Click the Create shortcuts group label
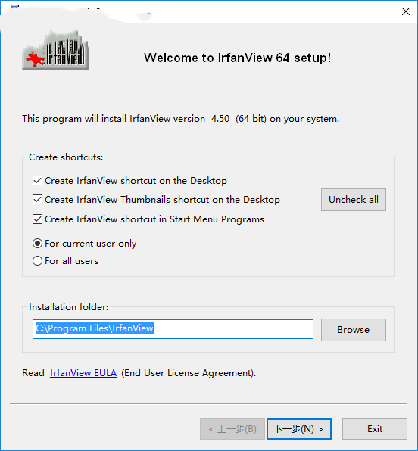The height and width of the screenshot is (451, 418). click(x=66, y=157)
